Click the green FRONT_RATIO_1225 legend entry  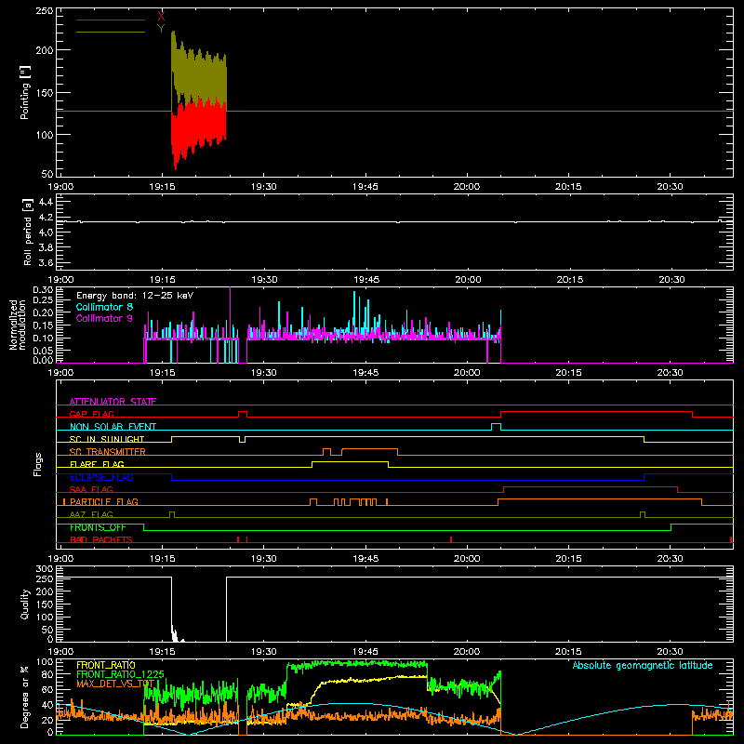(x=121, y=674)
